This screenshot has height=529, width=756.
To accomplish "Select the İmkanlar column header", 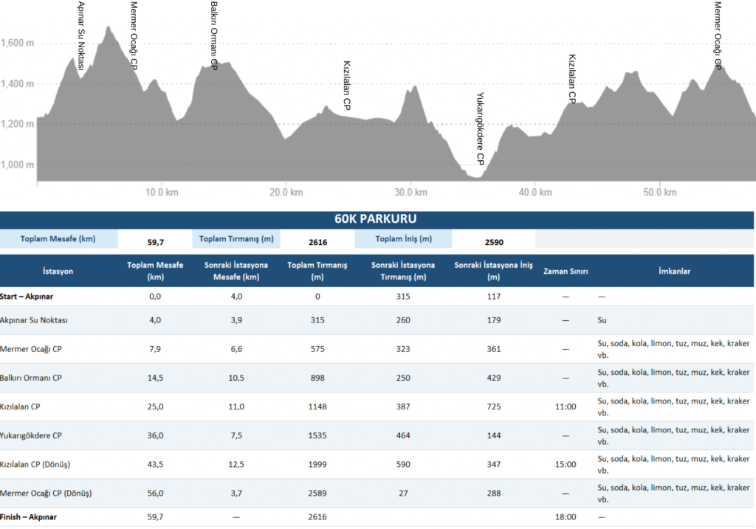I will coord(674,271).
